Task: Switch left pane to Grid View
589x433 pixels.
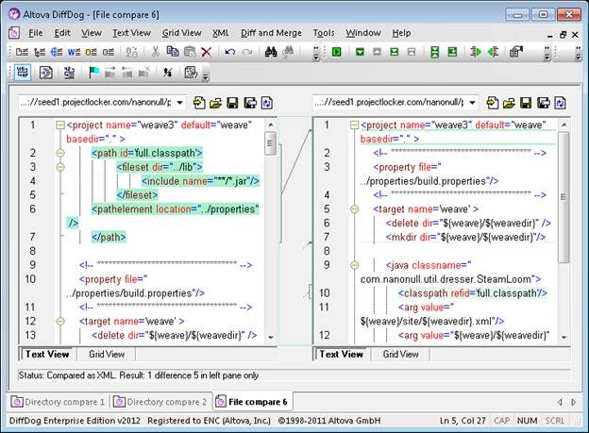Action: coord(107,355)
